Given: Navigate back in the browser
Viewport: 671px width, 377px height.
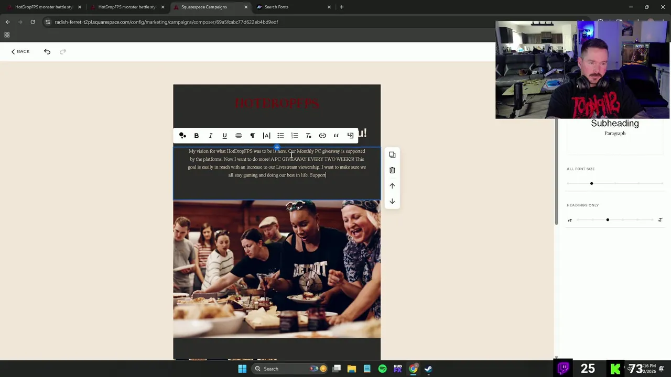Looking at the screenshot, I should [7, 22].
